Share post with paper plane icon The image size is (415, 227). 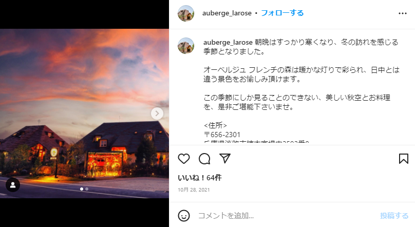pos(224,159)
